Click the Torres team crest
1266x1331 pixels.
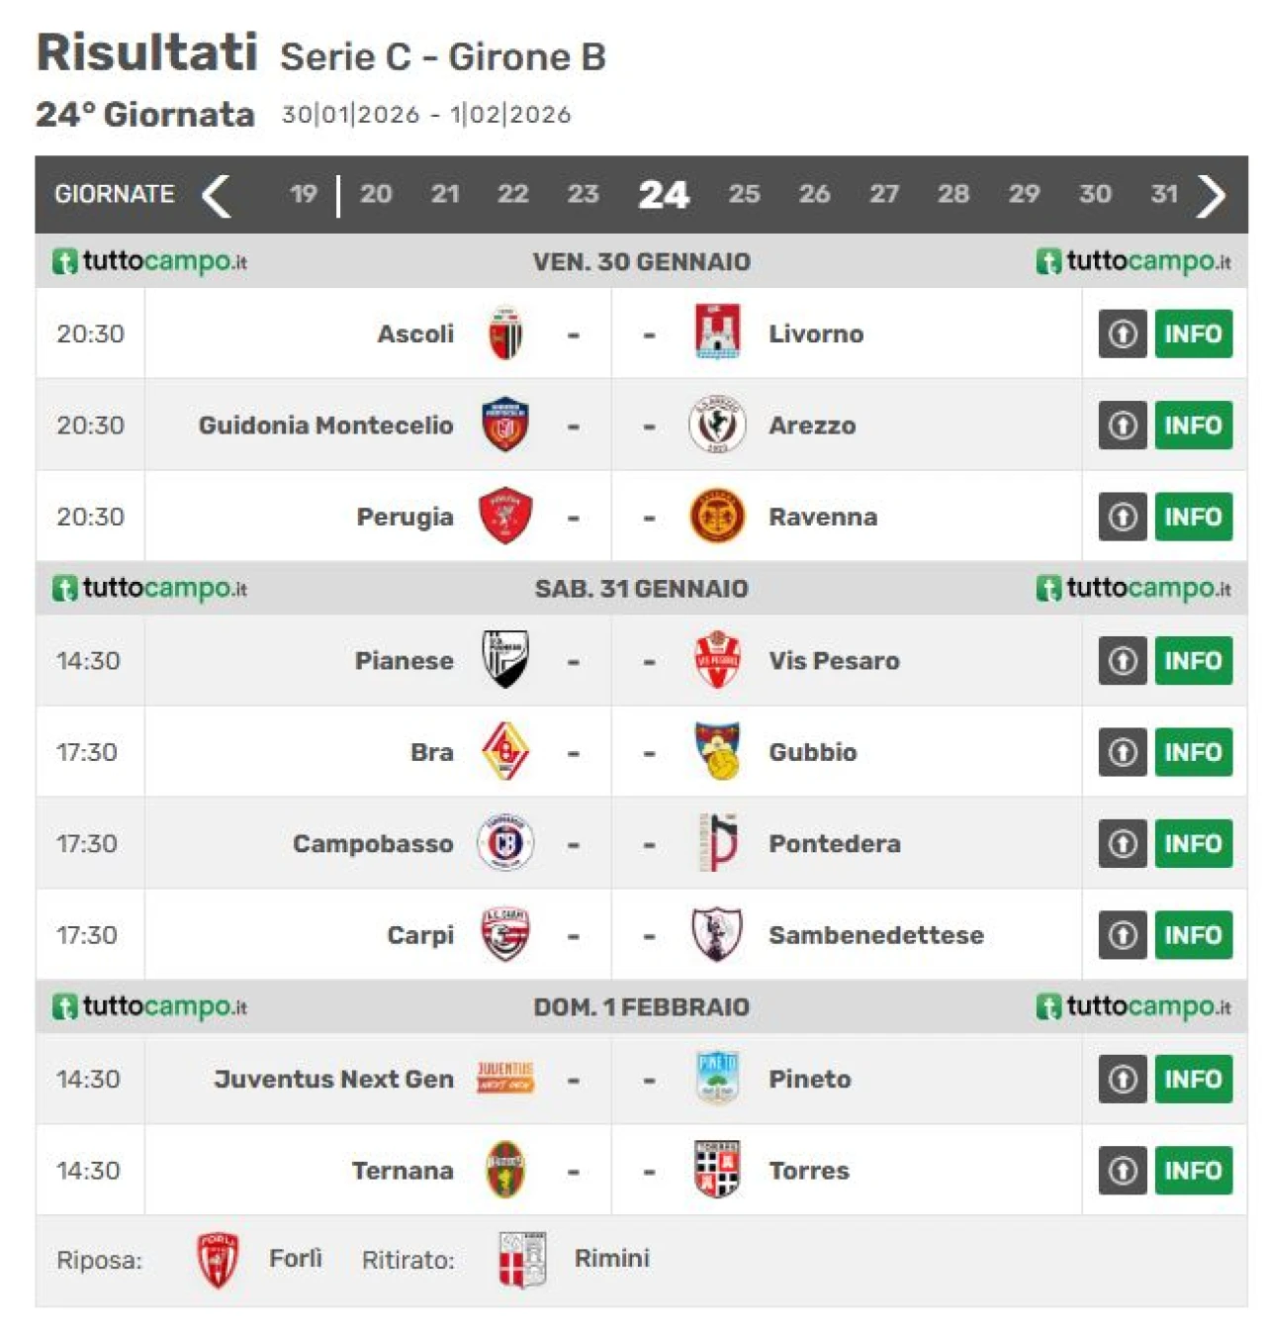click(717, 1170)
